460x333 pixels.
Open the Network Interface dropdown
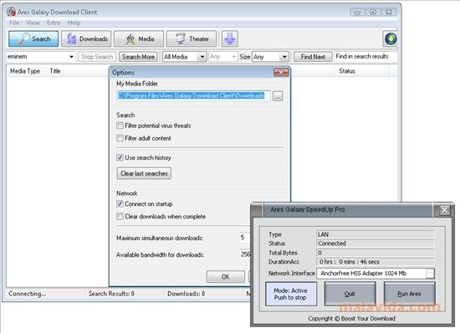click(430, 273)
